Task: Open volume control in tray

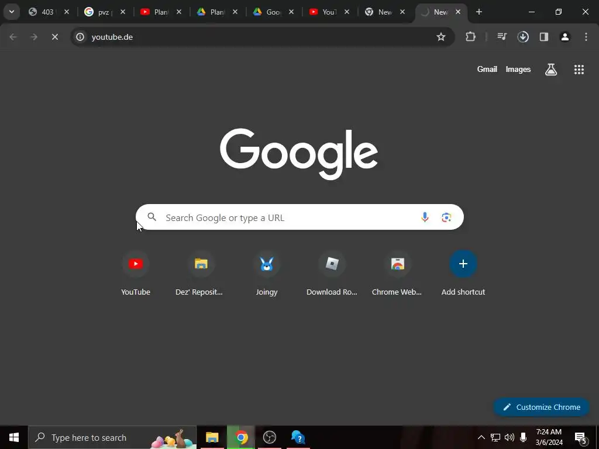Action: [x=510, y=437]
